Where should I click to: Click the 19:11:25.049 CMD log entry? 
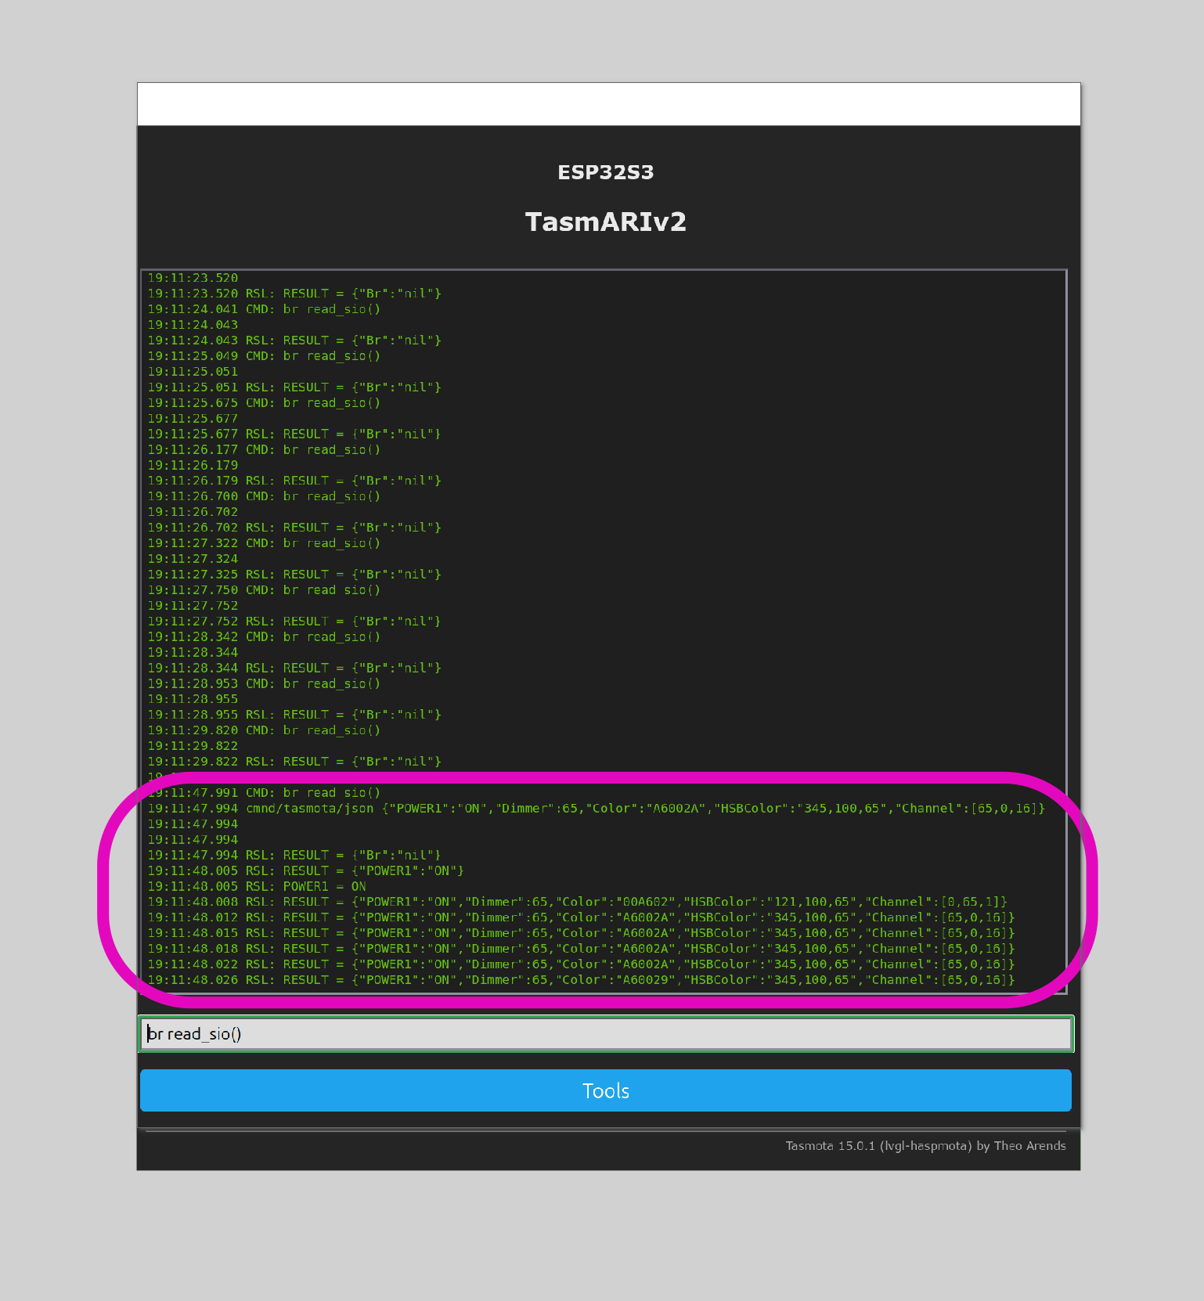[264, 356]
